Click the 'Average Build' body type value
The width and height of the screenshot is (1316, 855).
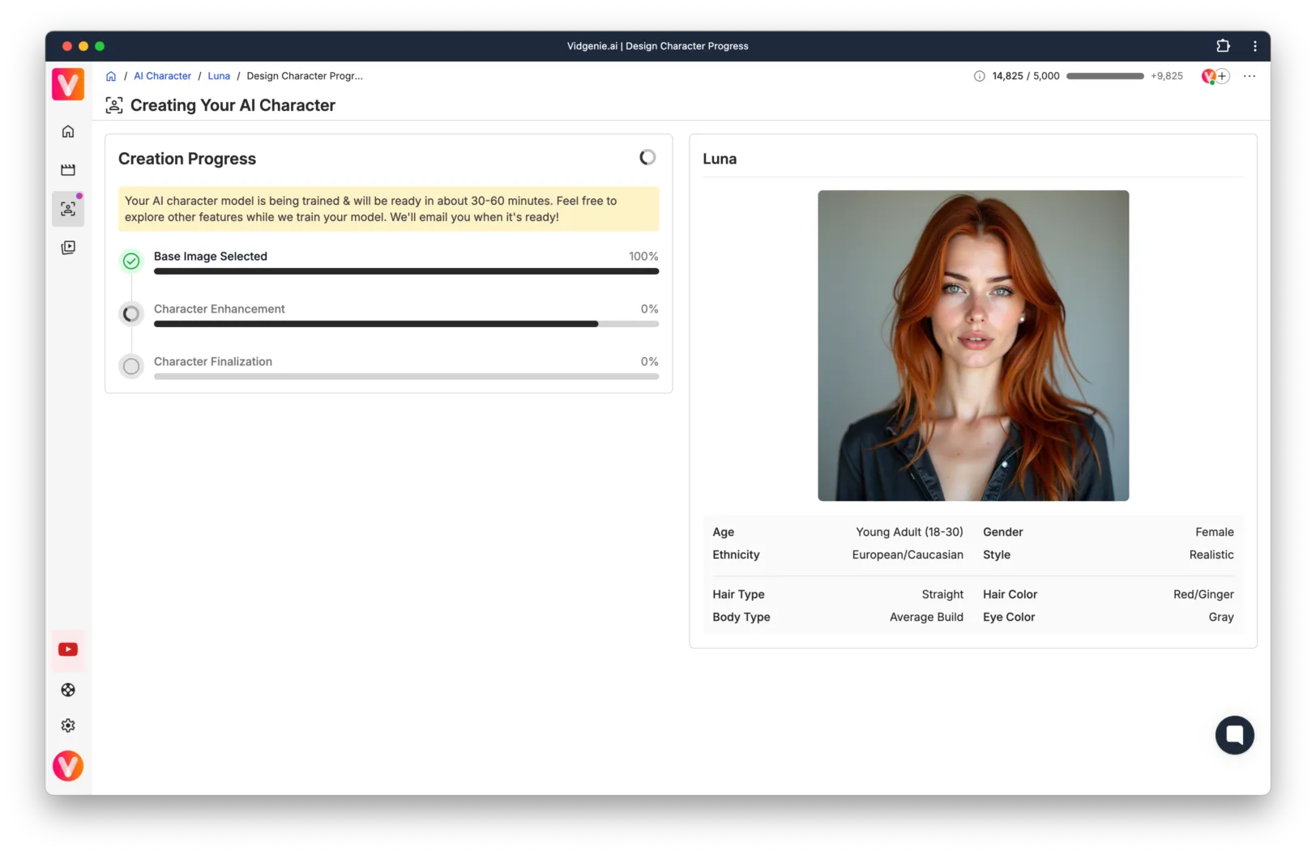[926, 617]
